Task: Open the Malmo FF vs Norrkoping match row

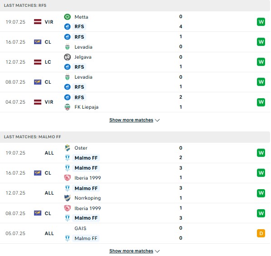Action: (135, 193)
